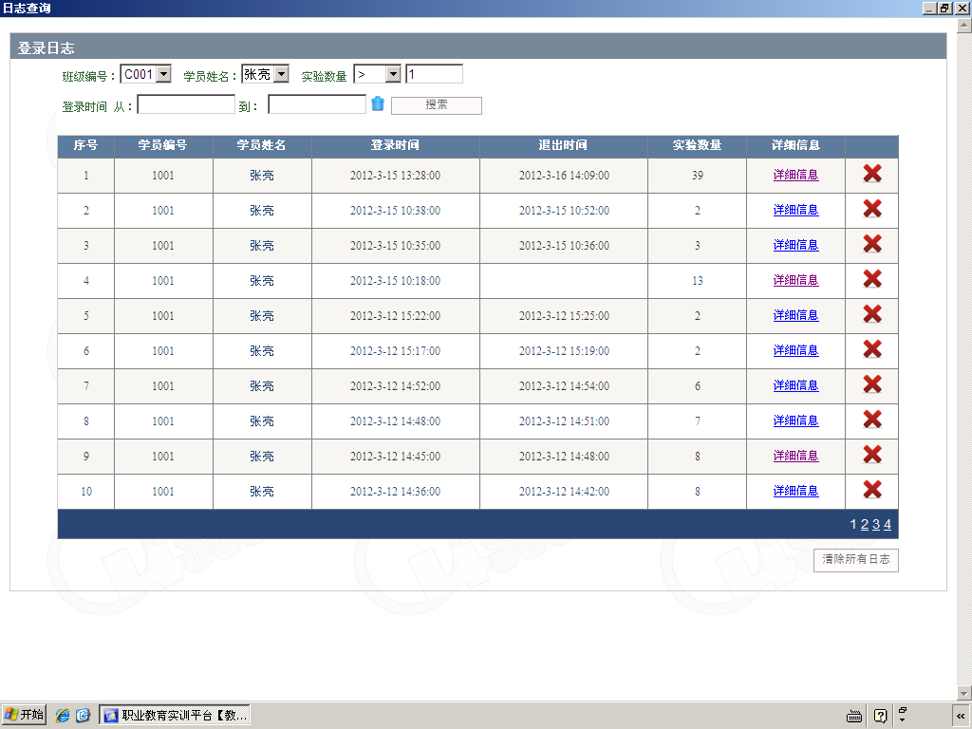Click the blue trash icon beside date fields

(x=378, y=104)
